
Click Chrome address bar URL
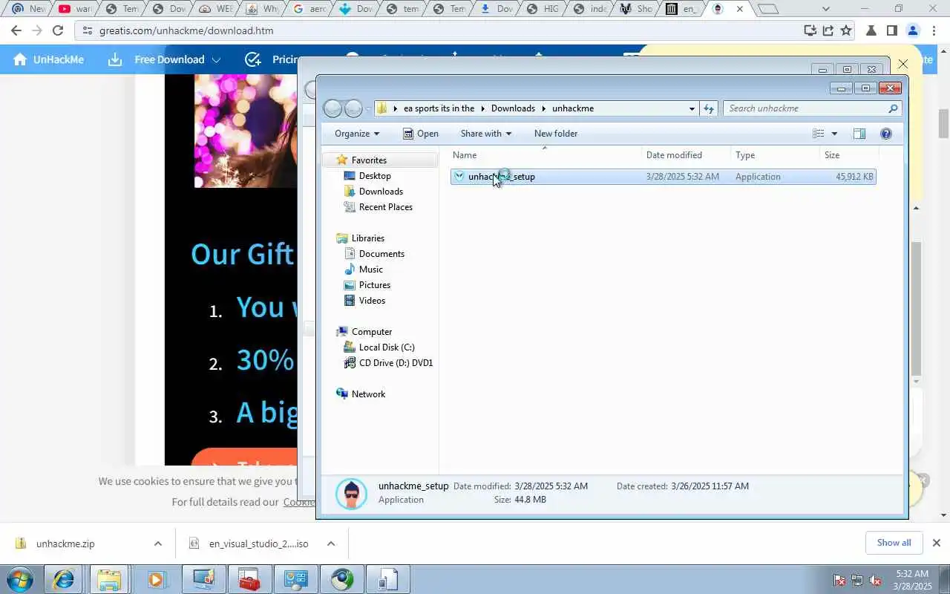coord(186,30)
